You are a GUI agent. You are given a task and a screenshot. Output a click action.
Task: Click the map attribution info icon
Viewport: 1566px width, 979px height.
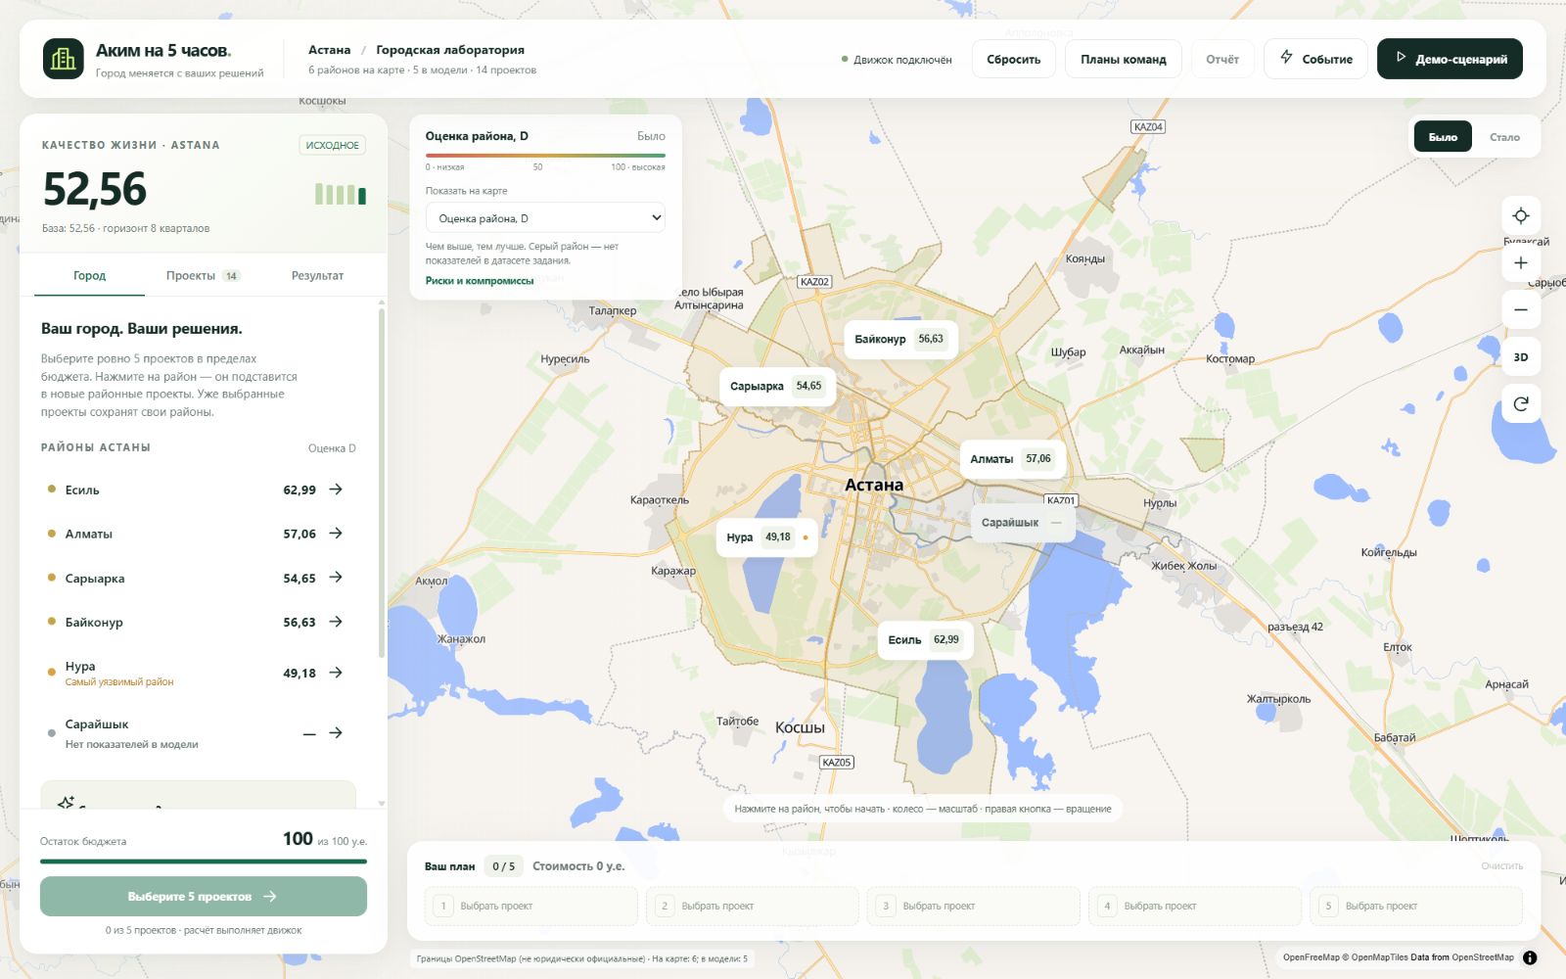click(1530, 957)
